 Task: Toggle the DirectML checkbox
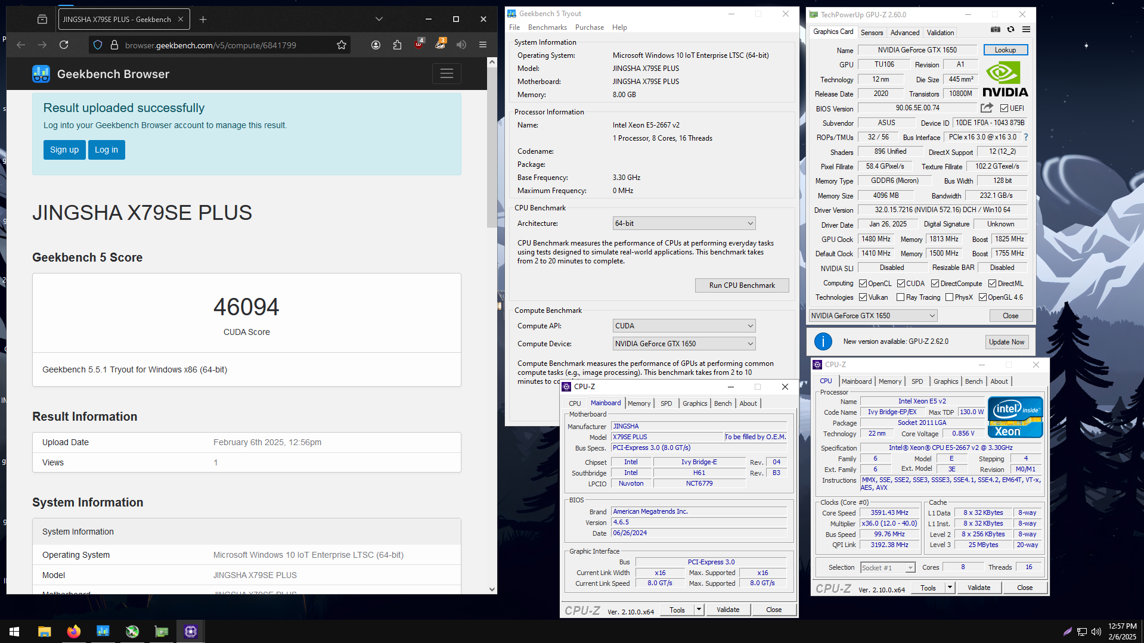(x=992, y=284)
